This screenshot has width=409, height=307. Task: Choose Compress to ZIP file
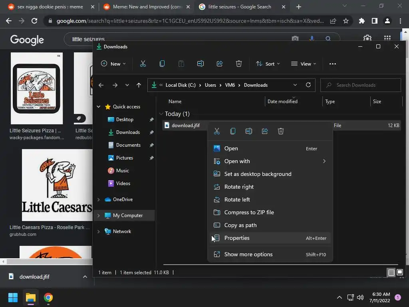tap(270, 212)
